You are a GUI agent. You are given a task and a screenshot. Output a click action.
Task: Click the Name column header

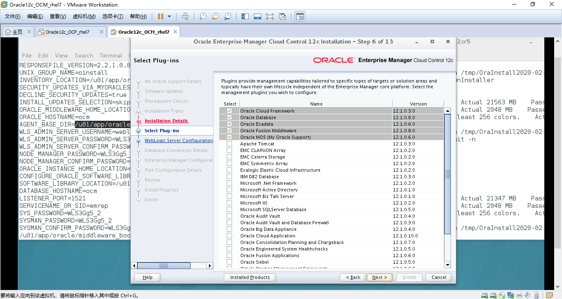coord(316,104)
